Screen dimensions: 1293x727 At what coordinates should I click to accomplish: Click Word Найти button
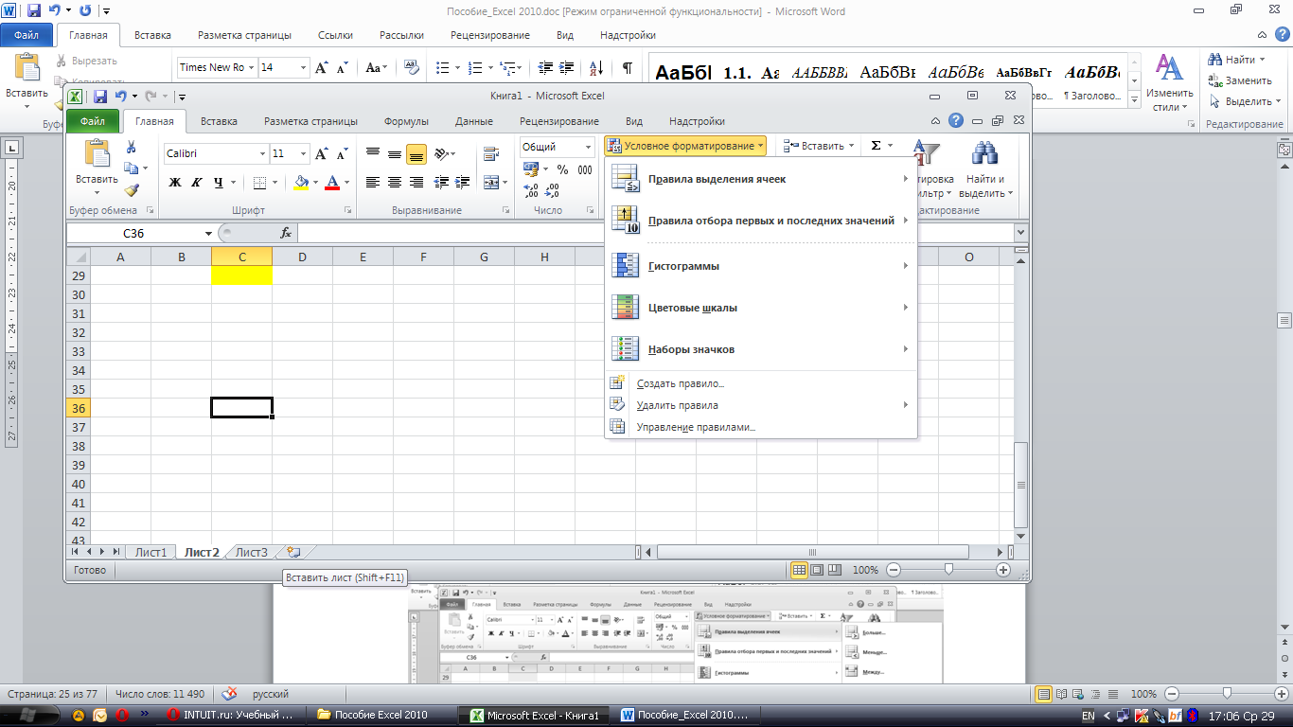[x=1235, y=60]
